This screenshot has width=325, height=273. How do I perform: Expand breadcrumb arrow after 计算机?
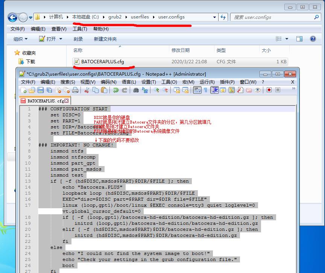pyautogui.click(x=68, y=17)
